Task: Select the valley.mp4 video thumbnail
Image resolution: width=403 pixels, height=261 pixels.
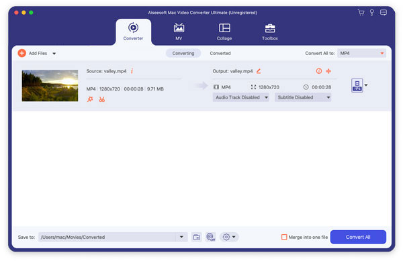Action: 50,85
